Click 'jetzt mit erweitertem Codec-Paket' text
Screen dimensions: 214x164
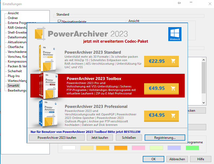pyautogui.click(x=116, y=41)
